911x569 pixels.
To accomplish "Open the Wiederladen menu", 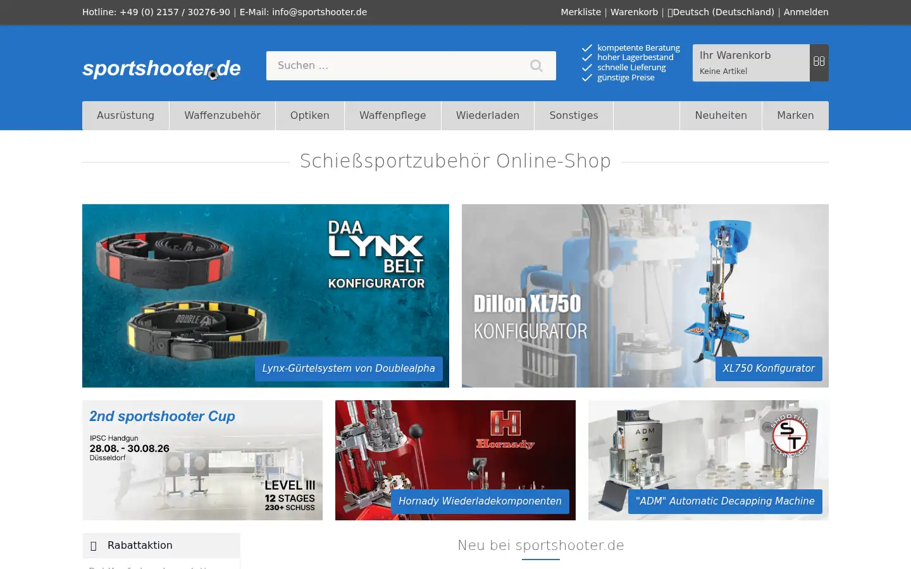I will (x=488, y=116).
